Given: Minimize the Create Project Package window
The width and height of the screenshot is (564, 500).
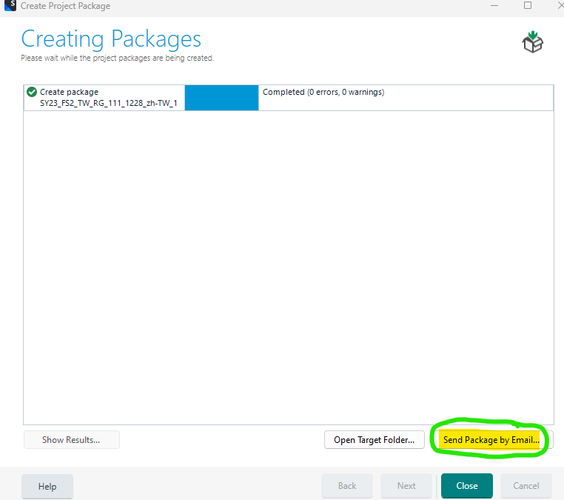Looking at the screenshot, I should click(x=494, y=5).
